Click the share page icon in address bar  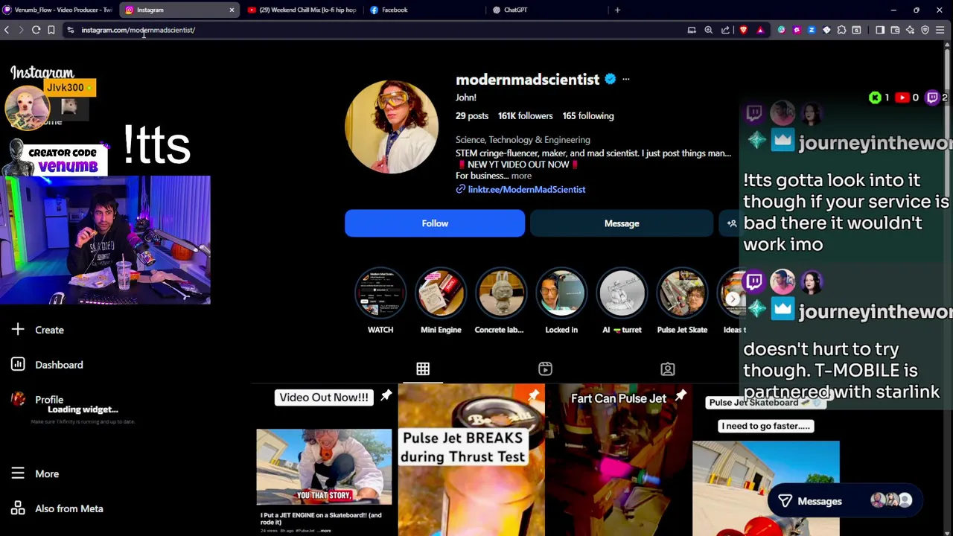coord(725,30)
